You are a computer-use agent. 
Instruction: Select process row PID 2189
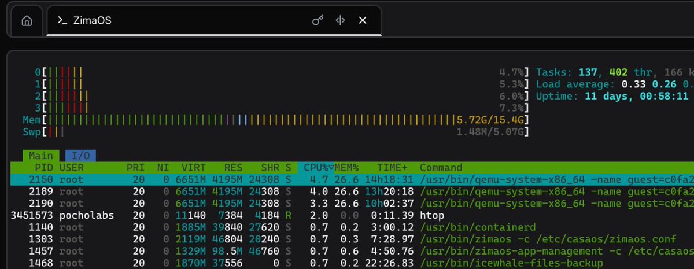pos(352,191)
